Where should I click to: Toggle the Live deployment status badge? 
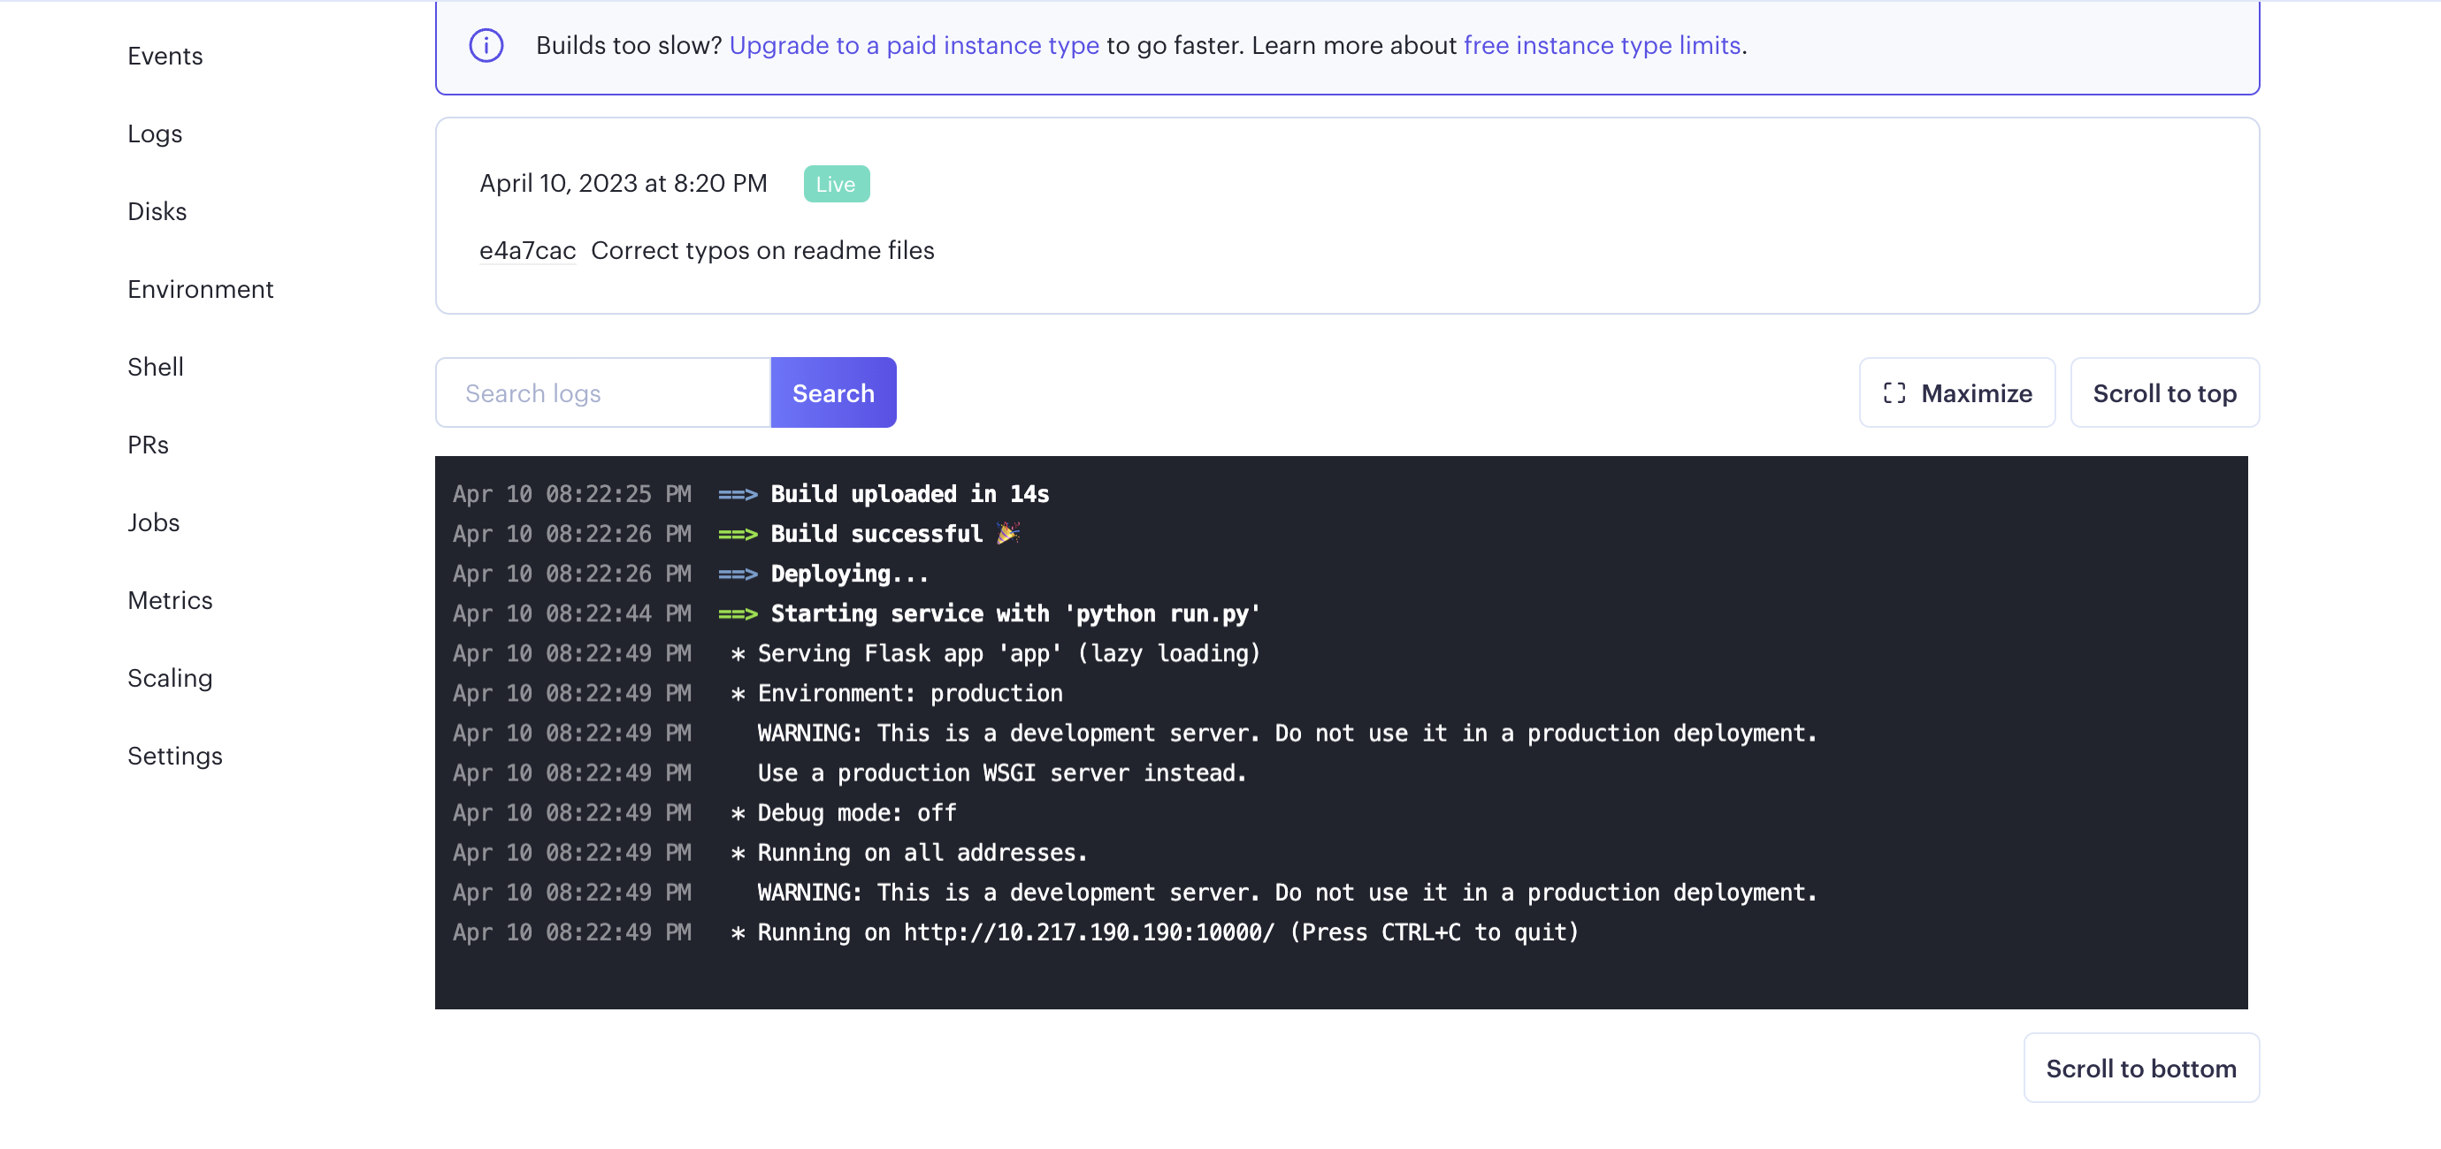[x=836, y=182]
